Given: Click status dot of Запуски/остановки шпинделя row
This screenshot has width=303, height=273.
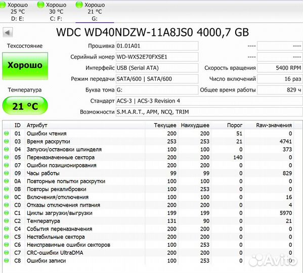Looking at the screenshot, I should [x=7, y=149].
